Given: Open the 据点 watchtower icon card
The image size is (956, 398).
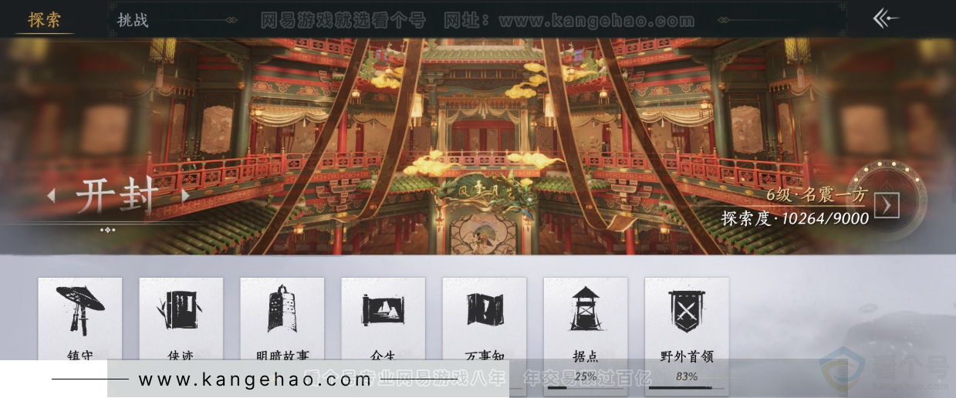Looking at the screenshot, I should 586,336.
